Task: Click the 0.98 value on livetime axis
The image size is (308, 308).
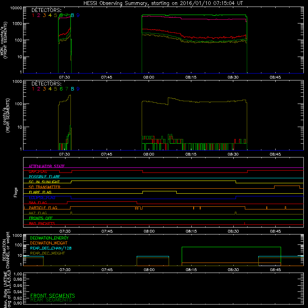Action: (18, 280)
